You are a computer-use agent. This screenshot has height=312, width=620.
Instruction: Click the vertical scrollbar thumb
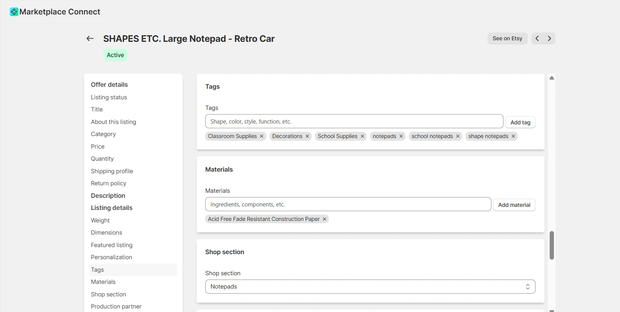point(552,245)
